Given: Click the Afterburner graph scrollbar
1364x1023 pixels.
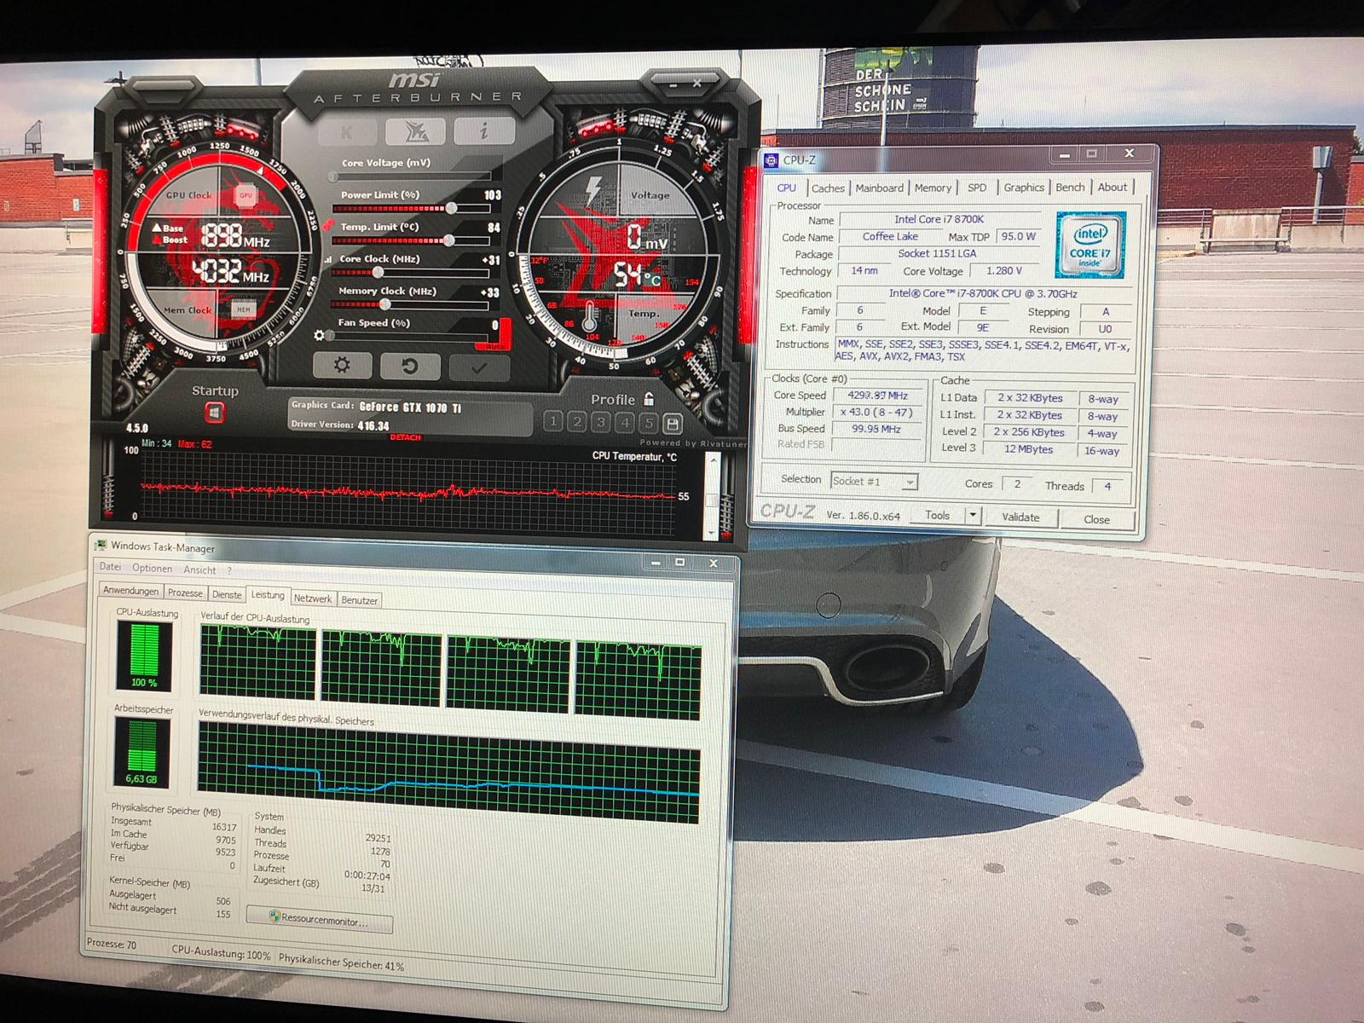Looking at the screenshot, I should pos(713,496).
